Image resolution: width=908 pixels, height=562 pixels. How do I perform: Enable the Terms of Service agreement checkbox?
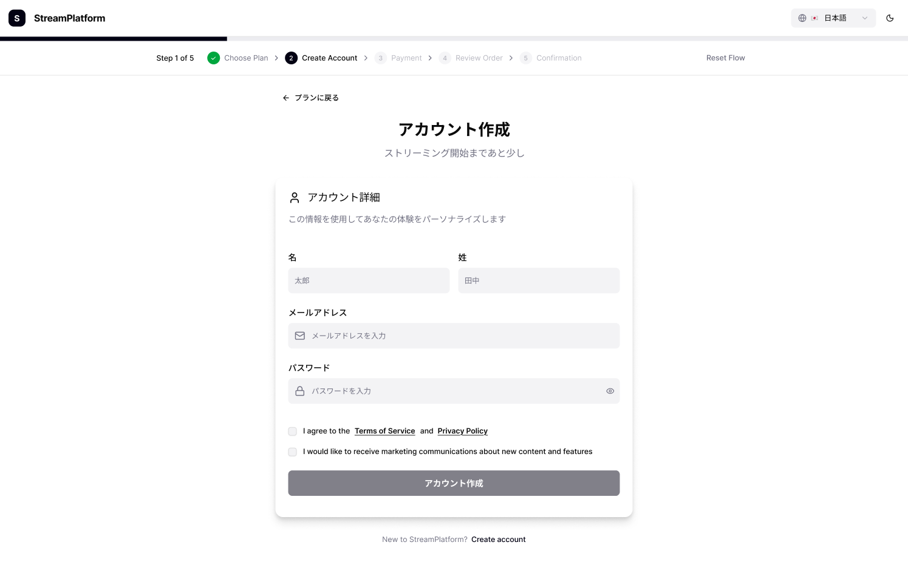[x=292, y=432]
